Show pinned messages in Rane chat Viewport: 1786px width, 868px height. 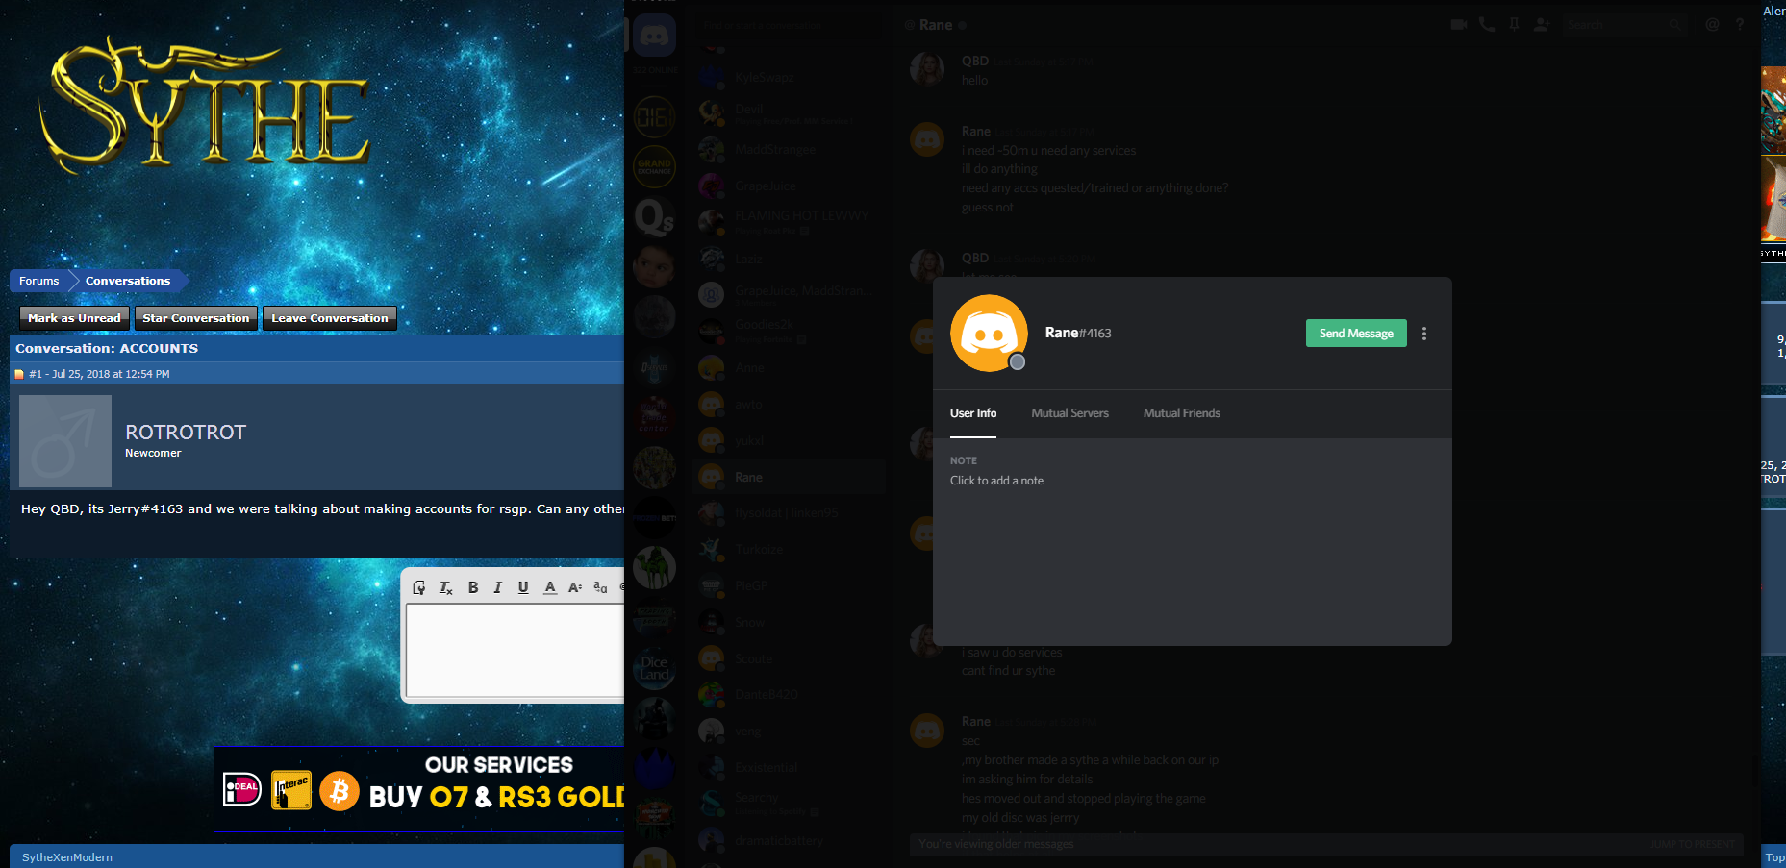click(1515, 25)
